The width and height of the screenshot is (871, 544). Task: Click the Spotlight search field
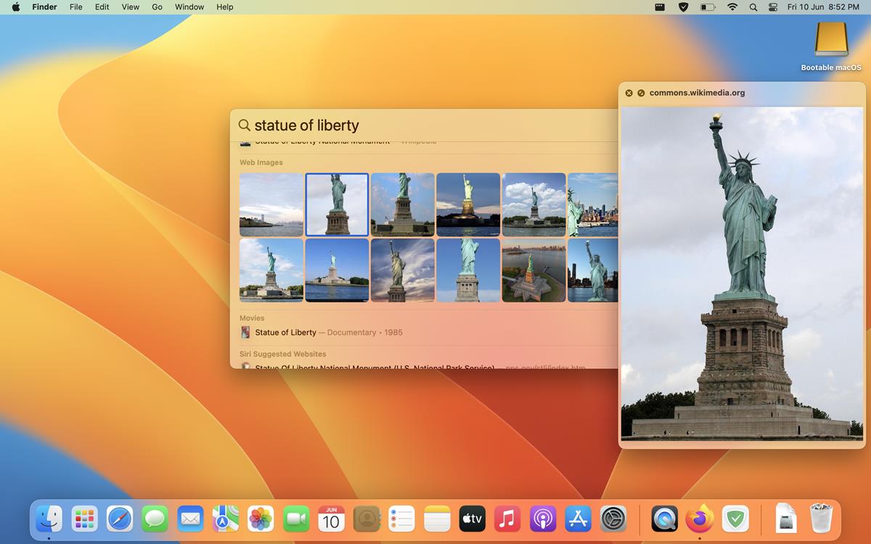point(363,125)
